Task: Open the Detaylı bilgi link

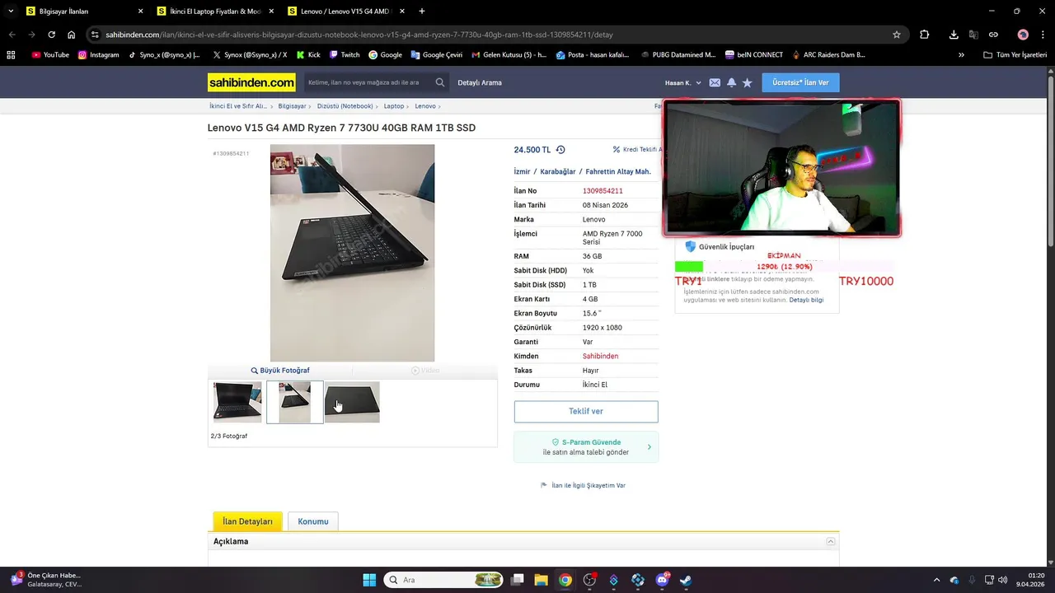Action: (806, 300)
